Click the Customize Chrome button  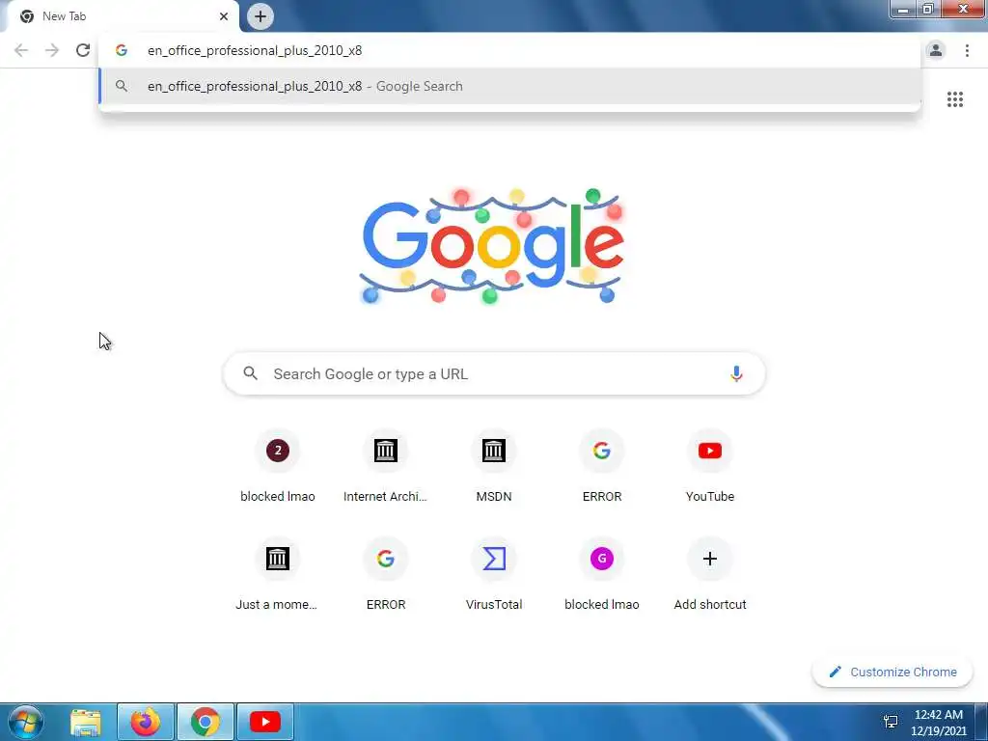[x=892, y=672]
